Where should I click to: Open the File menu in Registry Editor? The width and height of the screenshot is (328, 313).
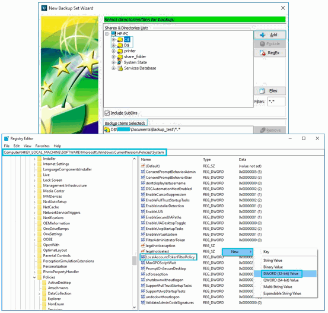click(7, 146)
